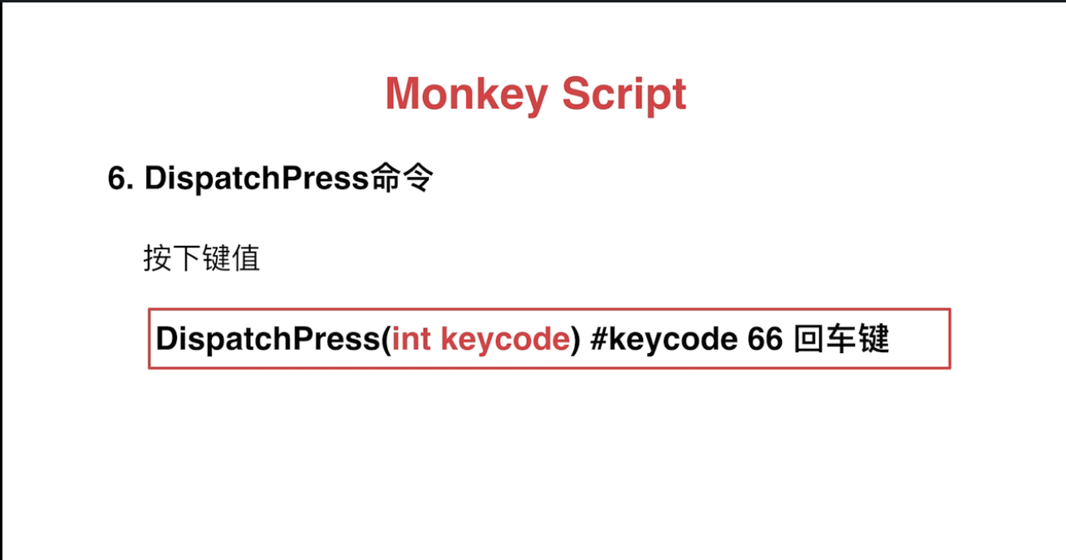
Task: Click the 键值 characters in the description line
Action: pos(231,258)
